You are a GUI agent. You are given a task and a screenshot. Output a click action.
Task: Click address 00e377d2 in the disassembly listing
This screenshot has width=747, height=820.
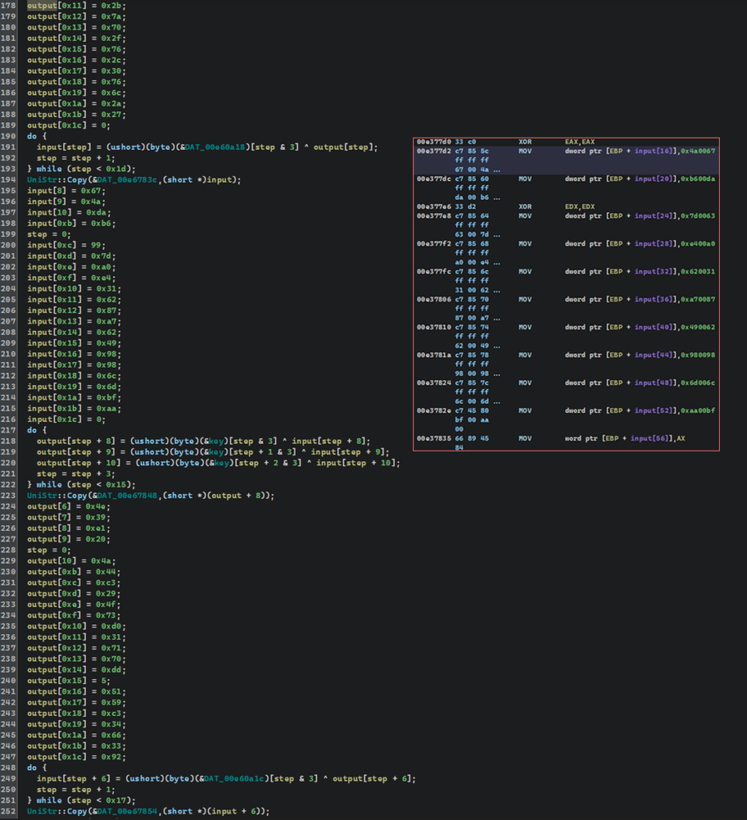436,151
